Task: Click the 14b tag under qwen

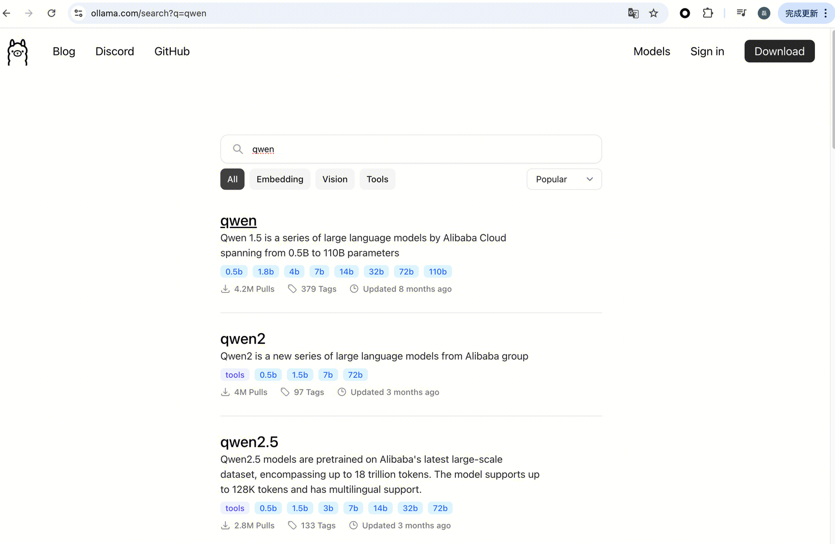Action: (346, 271)
